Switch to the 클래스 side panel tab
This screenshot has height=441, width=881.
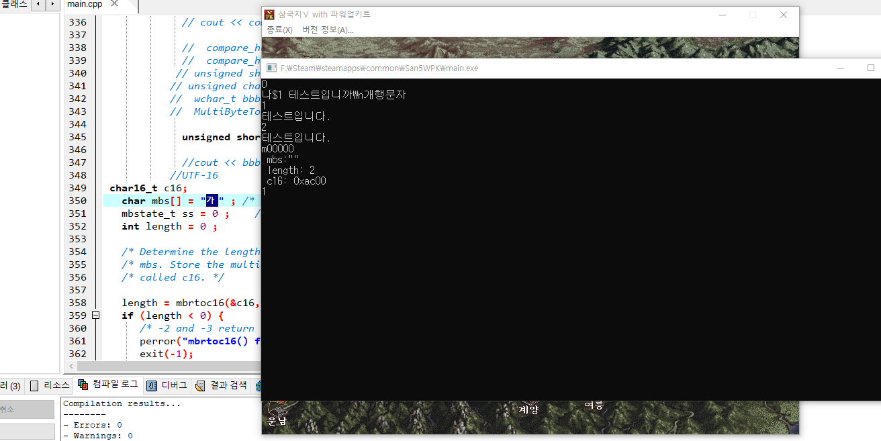click(14, 4)
